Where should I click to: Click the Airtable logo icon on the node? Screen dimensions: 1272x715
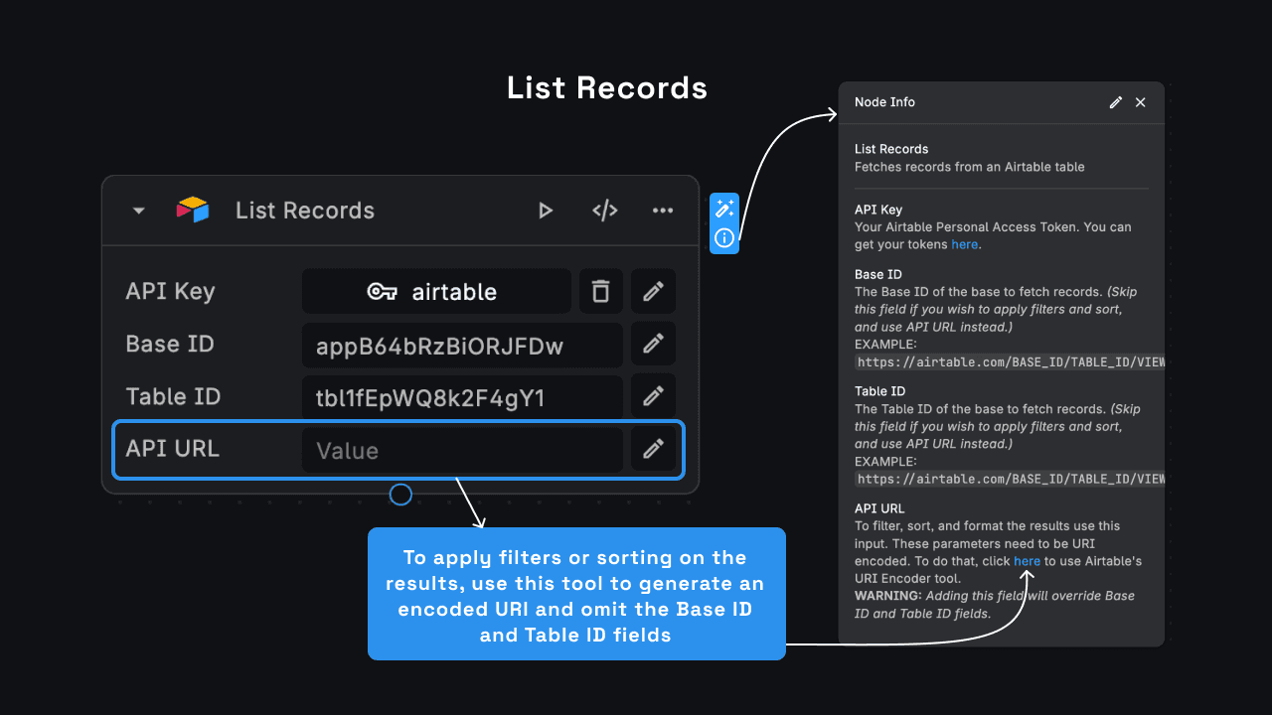[193, 210]
